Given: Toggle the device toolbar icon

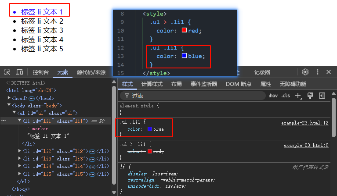Looking at the screenshot, I should (19, 72).
